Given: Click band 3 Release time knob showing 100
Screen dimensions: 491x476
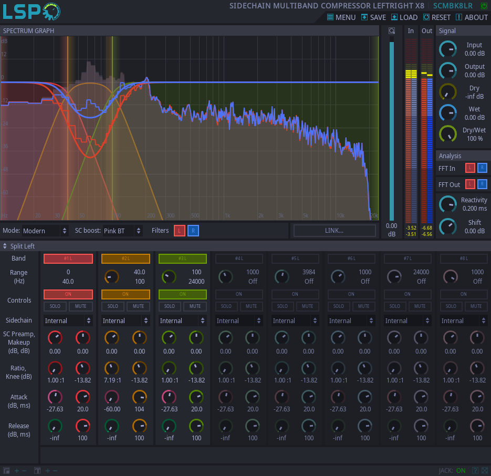Looking at the screenshot, I should (196, 426).
